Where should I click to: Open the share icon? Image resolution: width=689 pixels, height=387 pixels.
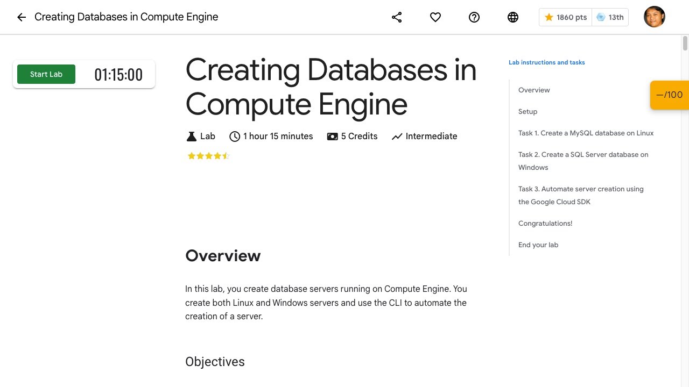(x=397, y=17)
